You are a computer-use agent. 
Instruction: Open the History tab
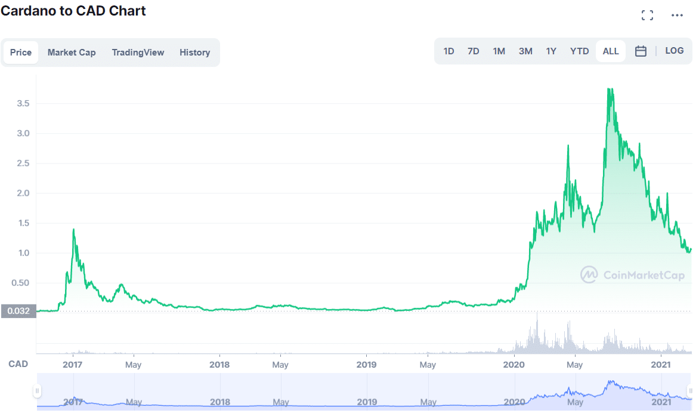point(195,53)
